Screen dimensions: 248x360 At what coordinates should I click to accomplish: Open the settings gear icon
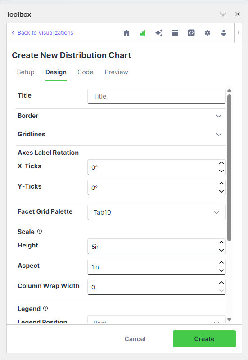tap(207, 33)
